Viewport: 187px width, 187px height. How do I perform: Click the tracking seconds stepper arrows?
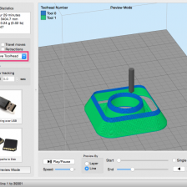[17, 79]
